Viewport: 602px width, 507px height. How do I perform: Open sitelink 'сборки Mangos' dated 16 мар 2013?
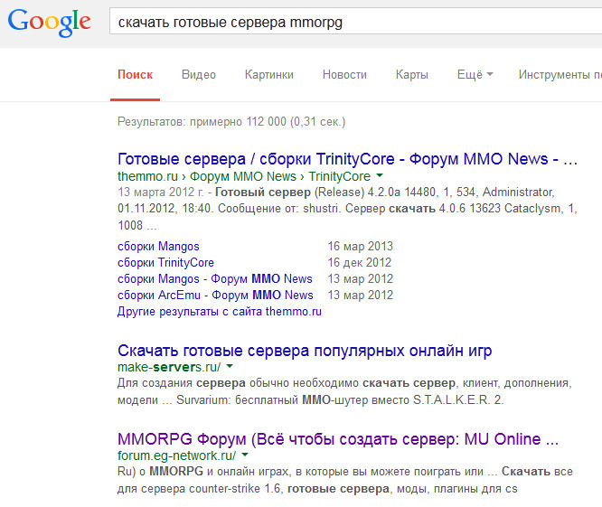click(158, 246)
